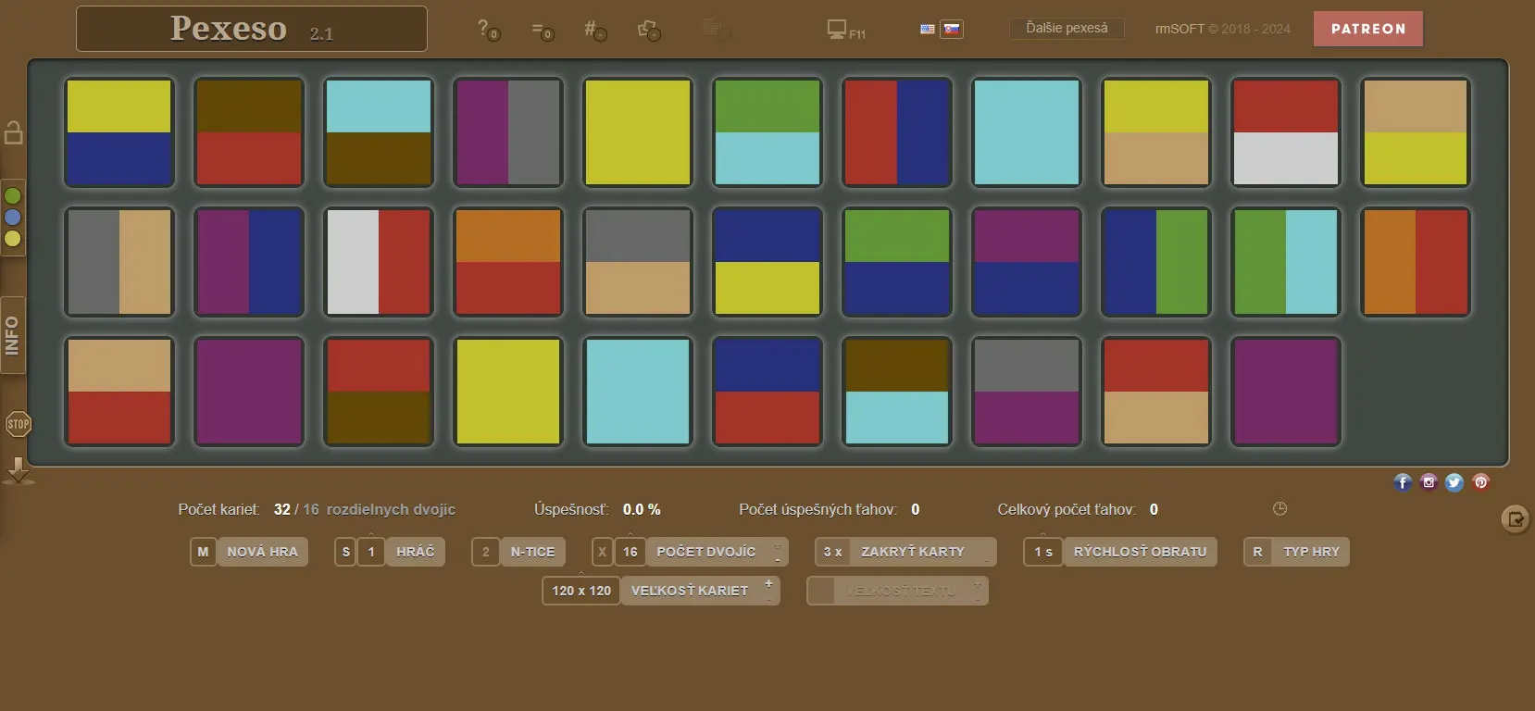The width and height of the screenshot is (1535, 711).
Task: Switch language with the US flag
Action: coord(927,29)
